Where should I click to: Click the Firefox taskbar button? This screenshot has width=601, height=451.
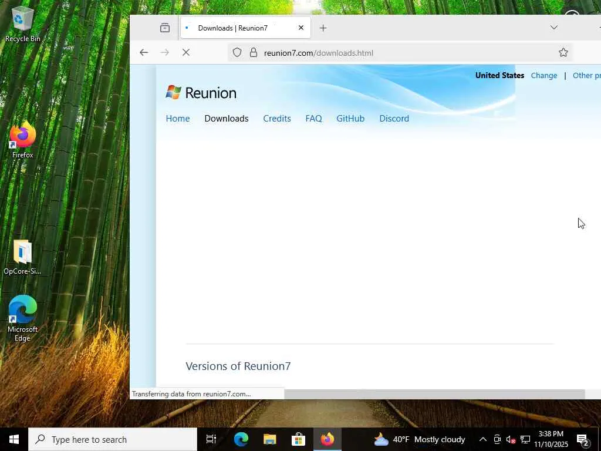327,439
